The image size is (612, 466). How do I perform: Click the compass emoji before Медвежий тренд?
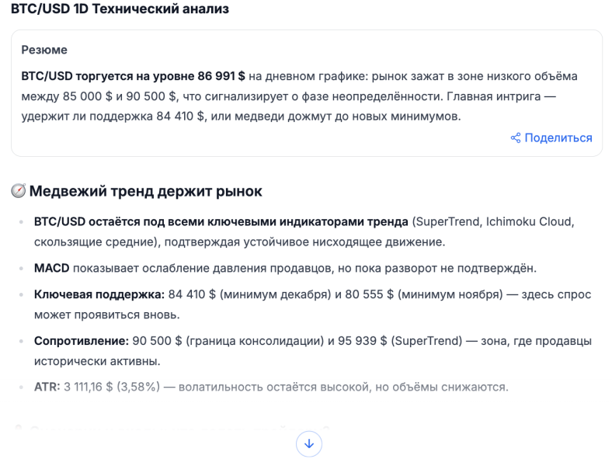[19, 191]
